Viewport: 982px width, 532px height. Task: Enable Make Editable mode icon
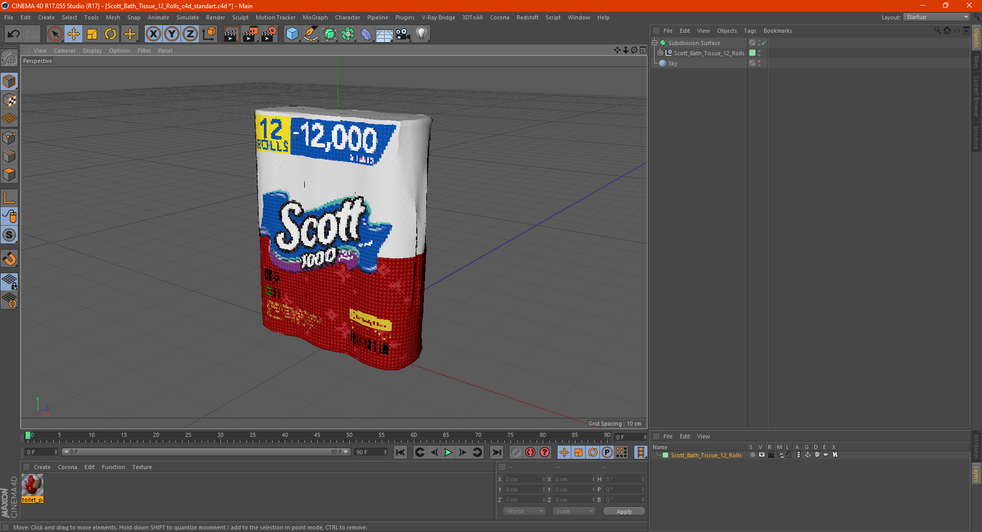(9, 58)
